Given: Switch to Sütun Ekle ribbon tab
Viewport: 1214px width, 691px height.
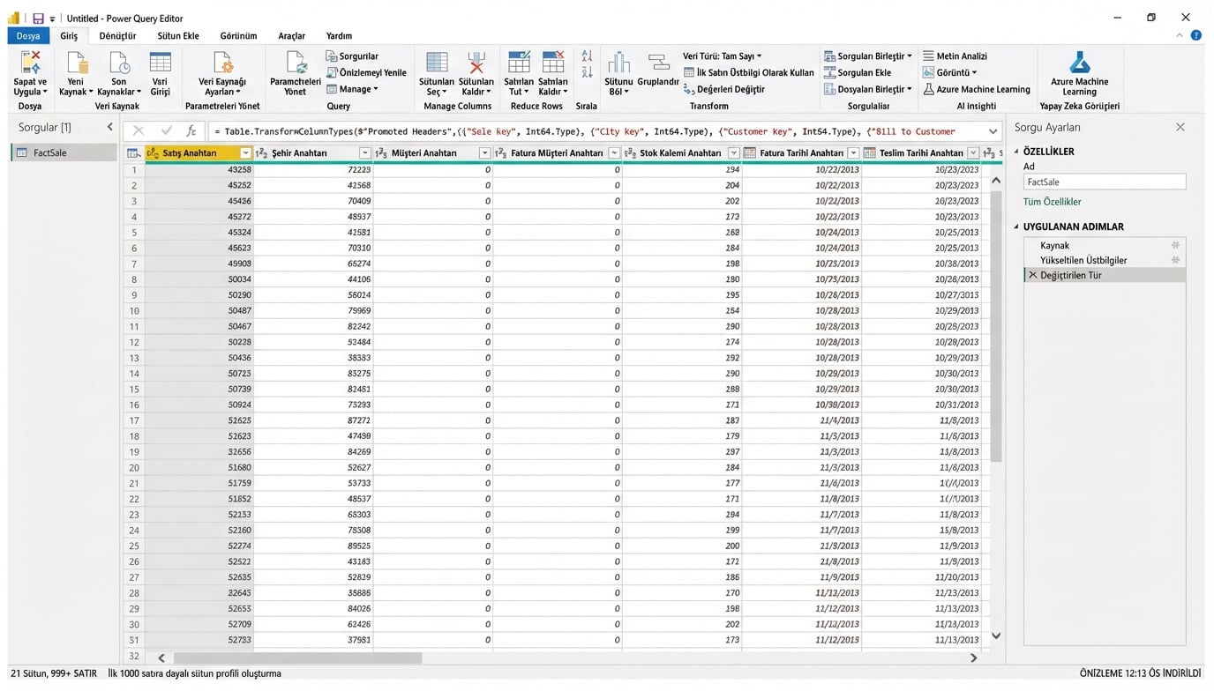Looking at the screenshot, I should [178, 35].
